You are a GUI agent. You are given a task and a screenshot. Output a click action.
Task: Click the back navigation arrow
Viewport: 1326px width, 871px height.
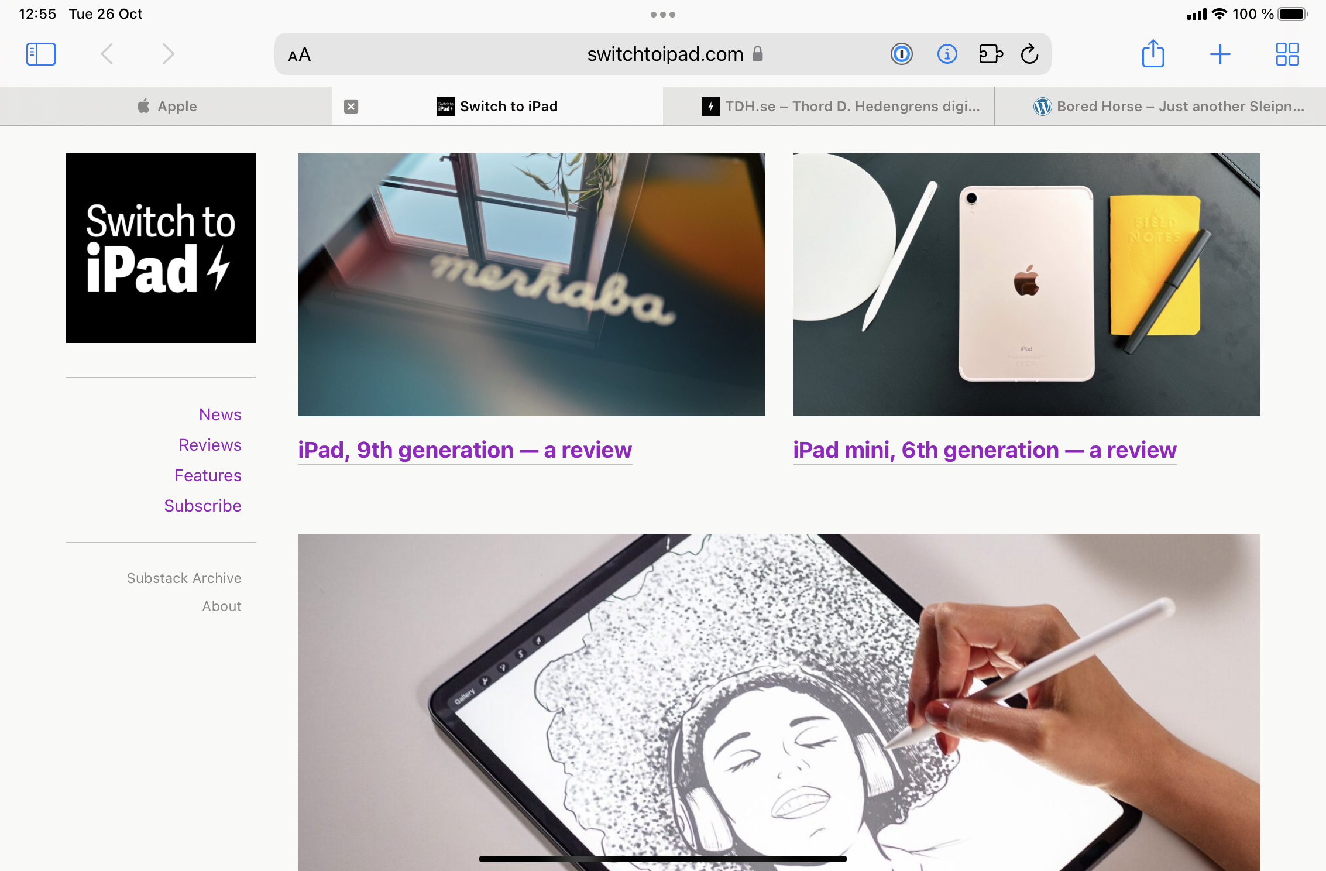[108, 53]
